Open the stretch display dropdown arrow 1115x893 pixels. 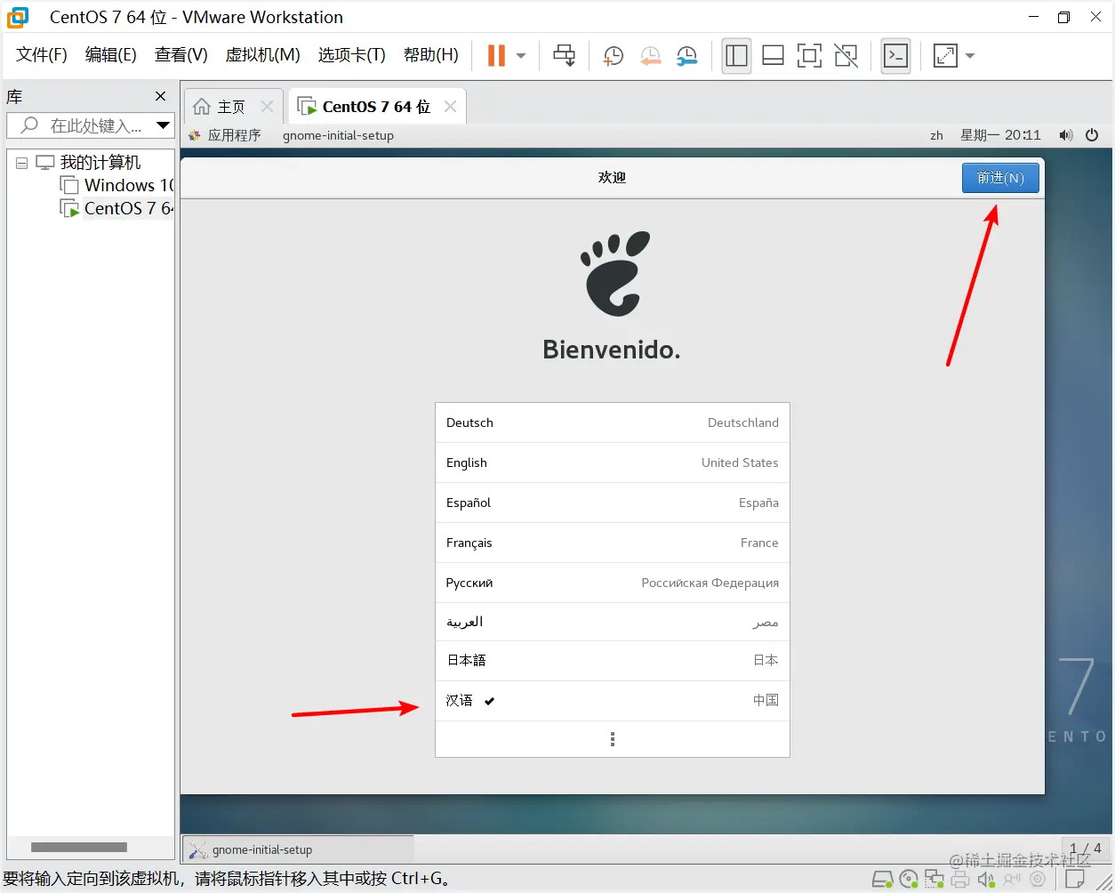tap(970, 55)
